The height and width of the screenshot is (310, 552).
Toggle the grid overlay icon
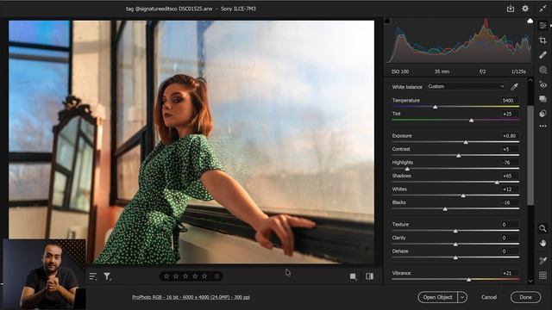pyautogui.click(x=543, y=276)
